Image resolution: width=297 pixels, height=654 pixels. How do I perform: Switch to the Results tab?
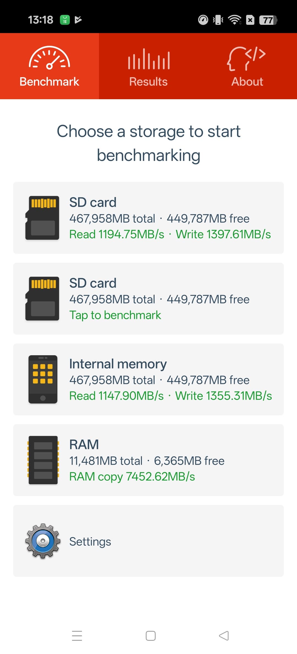(148, 82)
